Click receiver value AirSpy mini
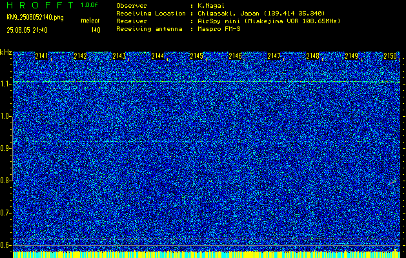This screenshot has width=406, height=258. point(219,21)
